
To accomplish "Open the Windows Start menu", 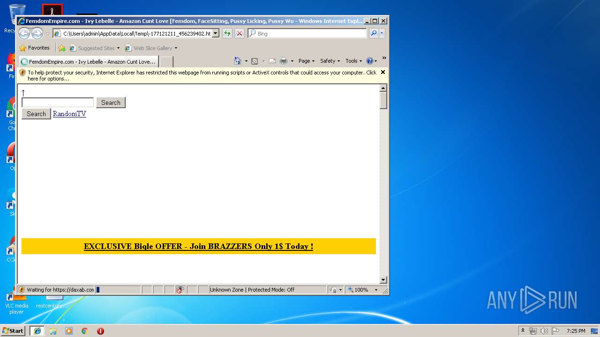I will pyautogui.click(x=13, y=330).
